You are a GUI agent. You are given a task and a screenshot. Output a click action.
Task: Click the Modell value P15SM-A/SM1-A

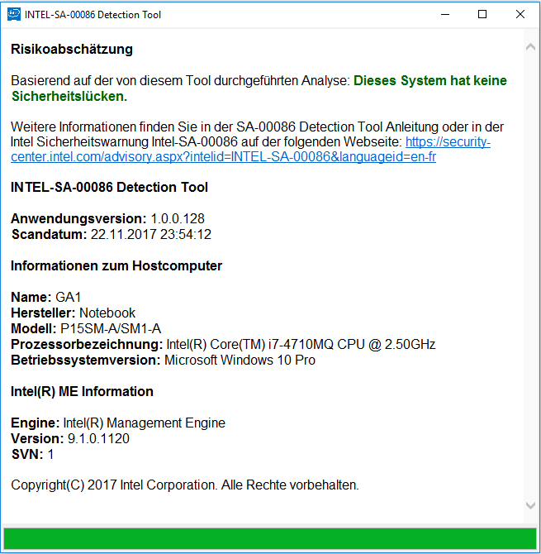[111, 328]
